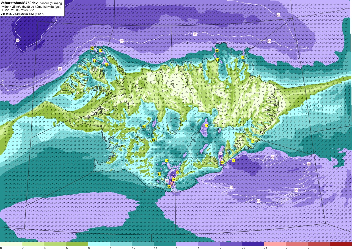Choose the 10–12 m/s light teal legend swatch

click(x=121, y=244)
